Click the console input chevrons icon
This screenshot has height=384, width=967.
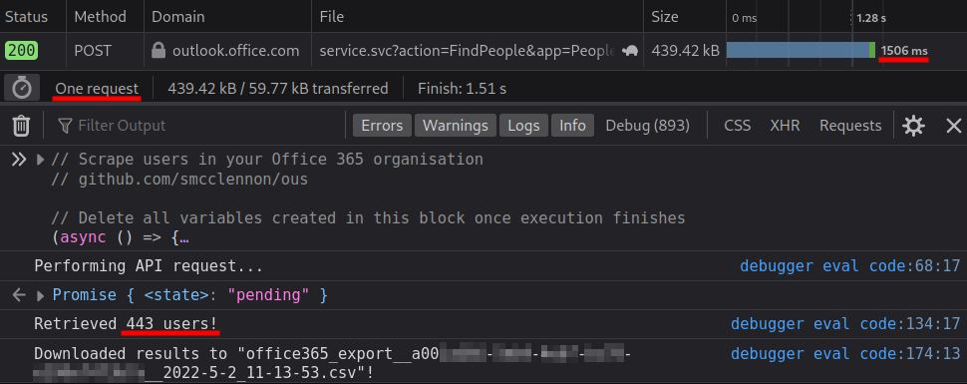click(x=19, y=160)
